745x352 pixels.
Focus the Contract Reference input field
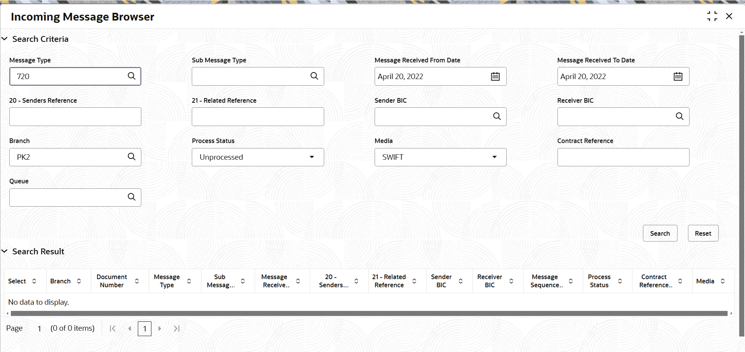(623, 157)
